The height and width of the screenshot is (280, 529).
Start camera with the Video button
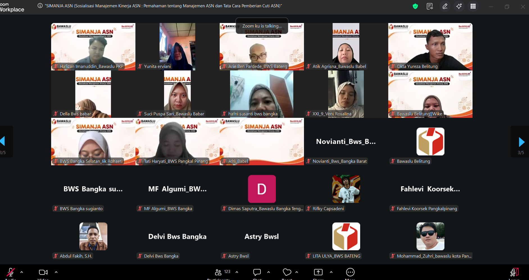[x=43, y=272]
